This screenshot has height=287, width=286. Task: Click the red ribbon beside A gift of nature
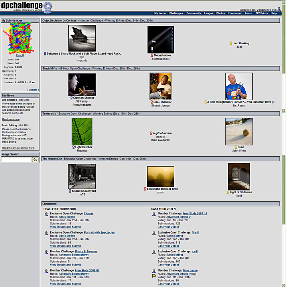point(151,133)
